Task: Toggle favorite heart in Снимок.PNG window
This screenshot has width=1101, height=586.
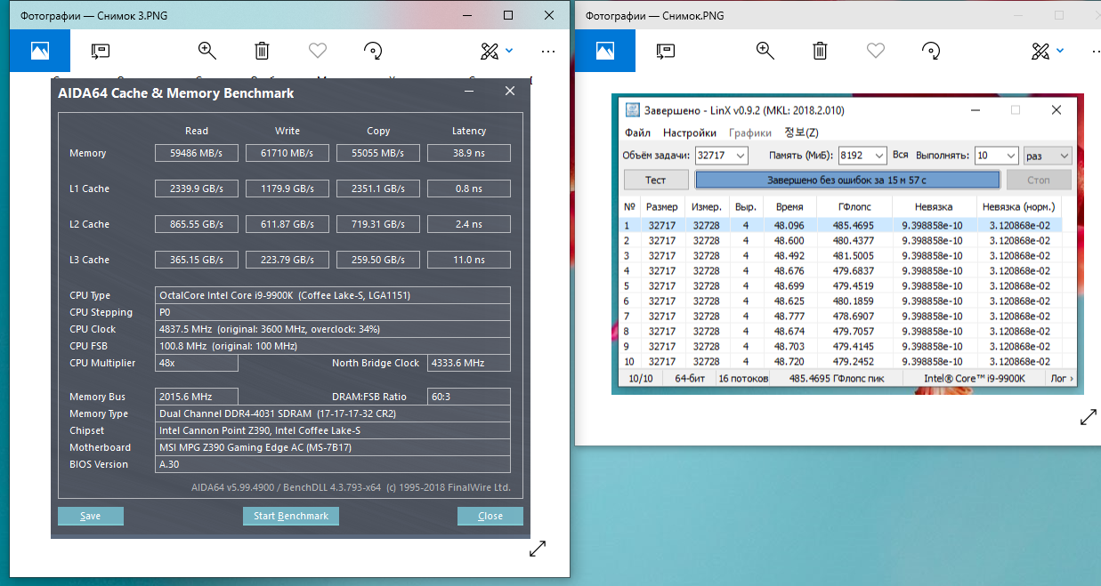Action: 876,51
